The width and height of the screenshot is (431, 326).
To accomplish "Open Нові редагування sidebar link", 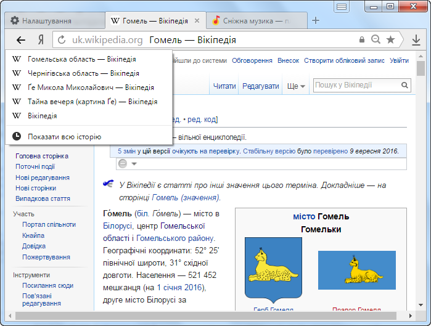I will point(43,177).
